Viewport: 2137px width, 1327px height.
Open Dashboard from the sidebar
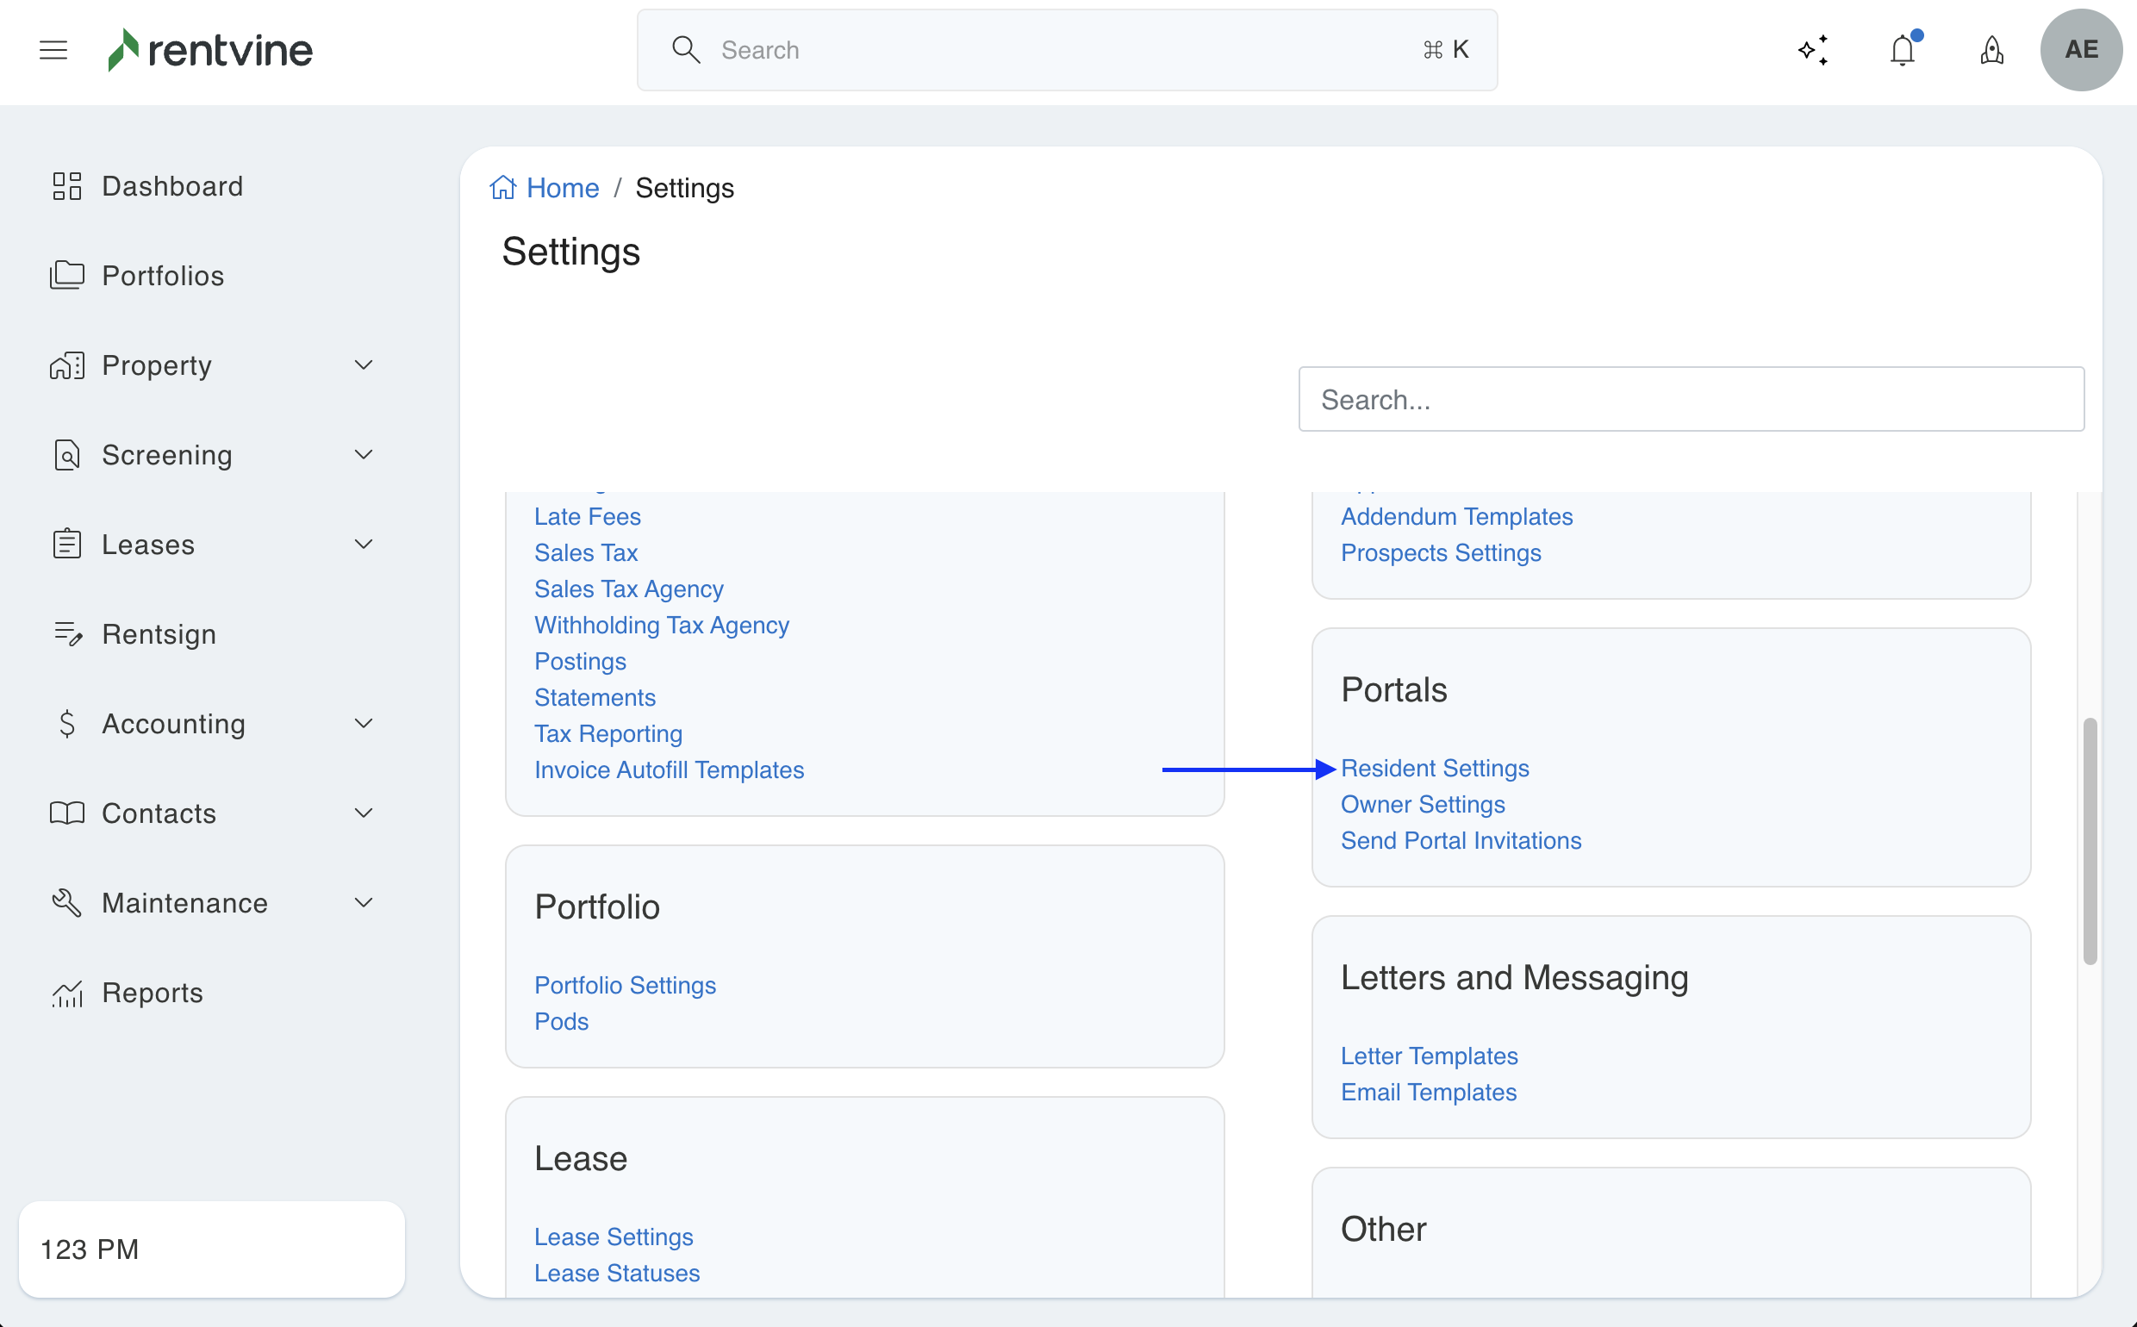172,186
